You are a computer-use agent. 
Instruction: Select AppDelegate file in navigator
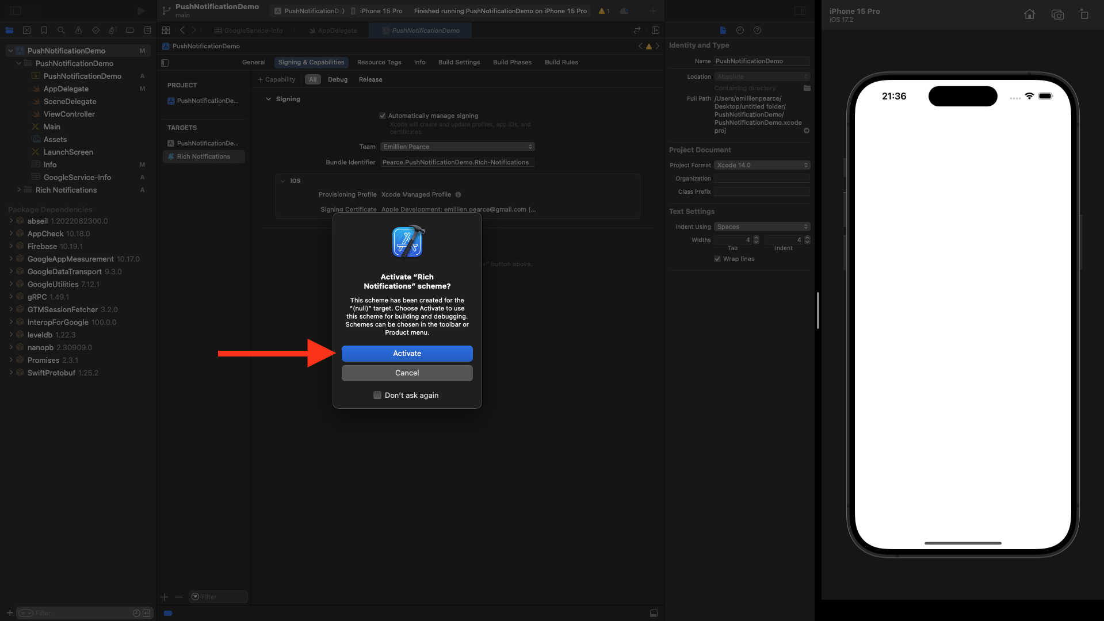click(x=66, y=89)
